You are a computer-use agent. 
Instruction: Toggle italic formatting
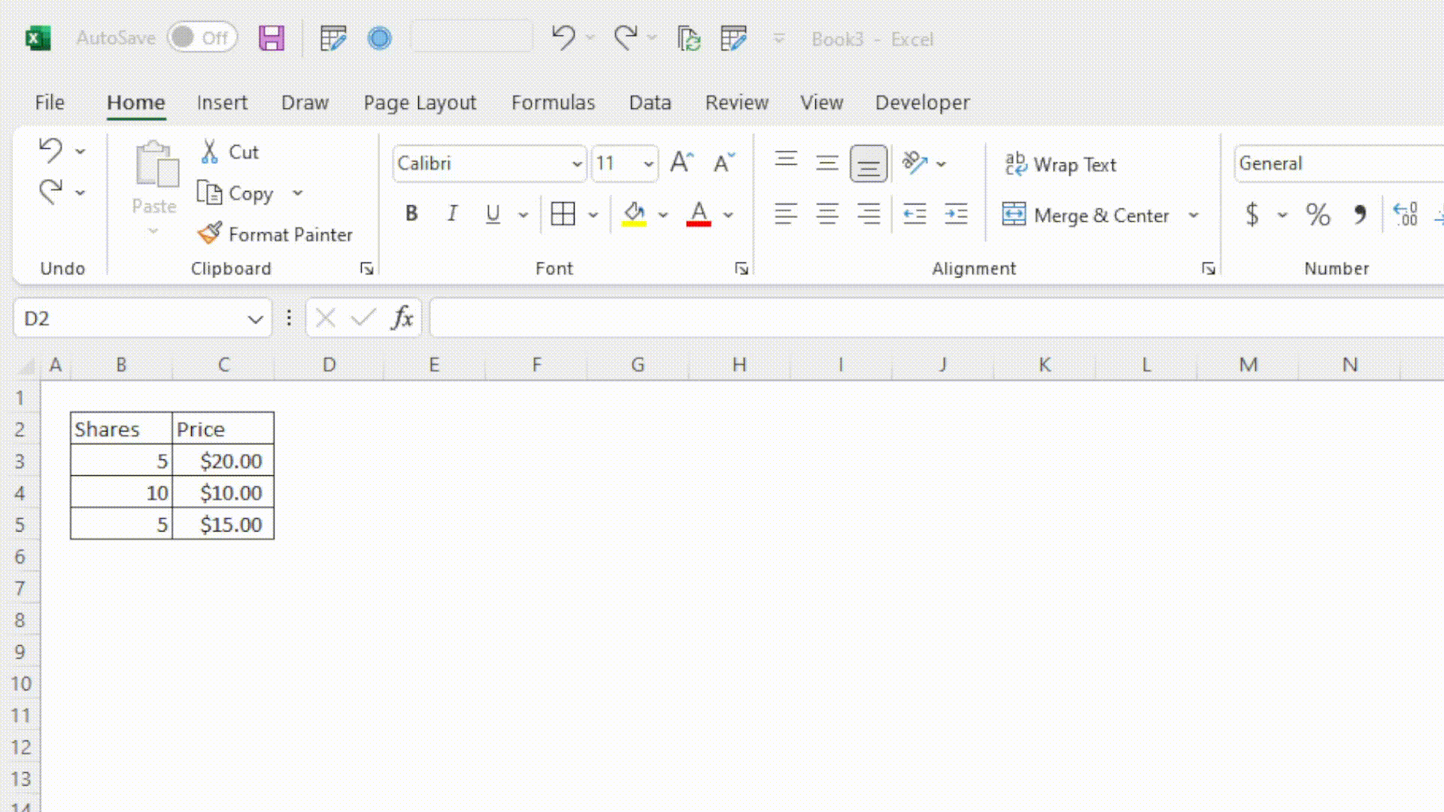click(x=452, y=214)
